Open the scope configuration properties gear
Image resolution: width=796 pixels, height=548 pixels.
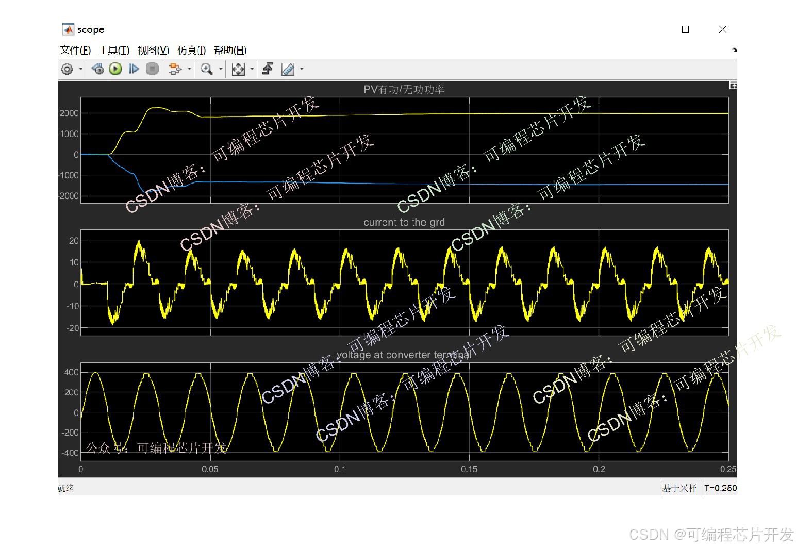click(67, 69)
